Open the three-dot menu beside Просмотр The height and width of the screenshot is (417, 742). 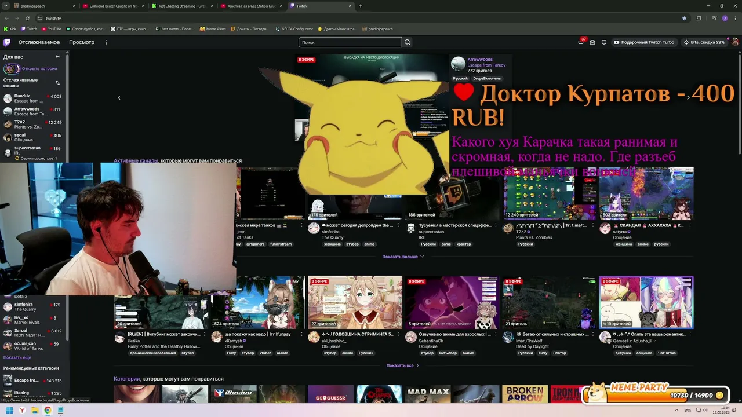(106, 42)
